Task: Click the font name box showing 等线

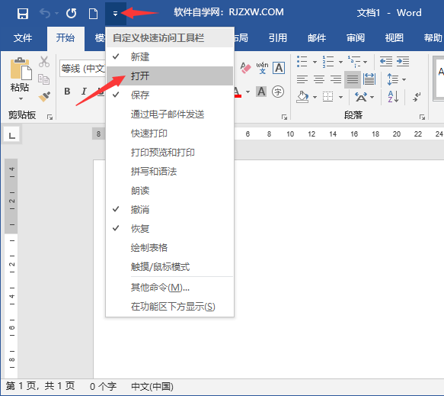Action: [x=82, y=69]
